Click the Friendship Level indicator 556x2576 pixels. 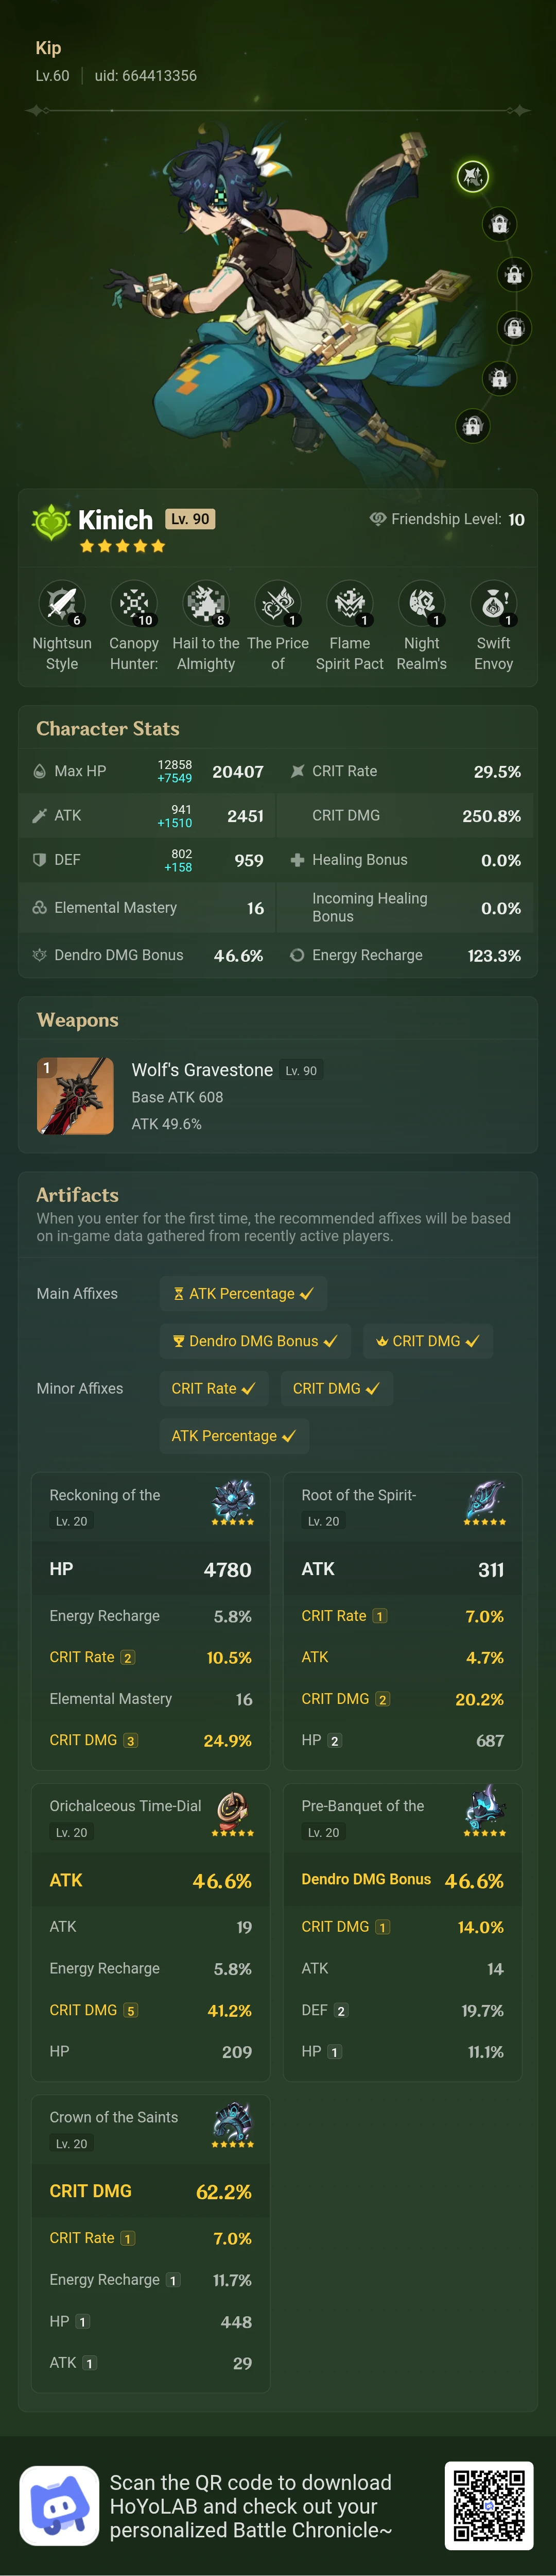pyautogui.click(x=447, y=519)
